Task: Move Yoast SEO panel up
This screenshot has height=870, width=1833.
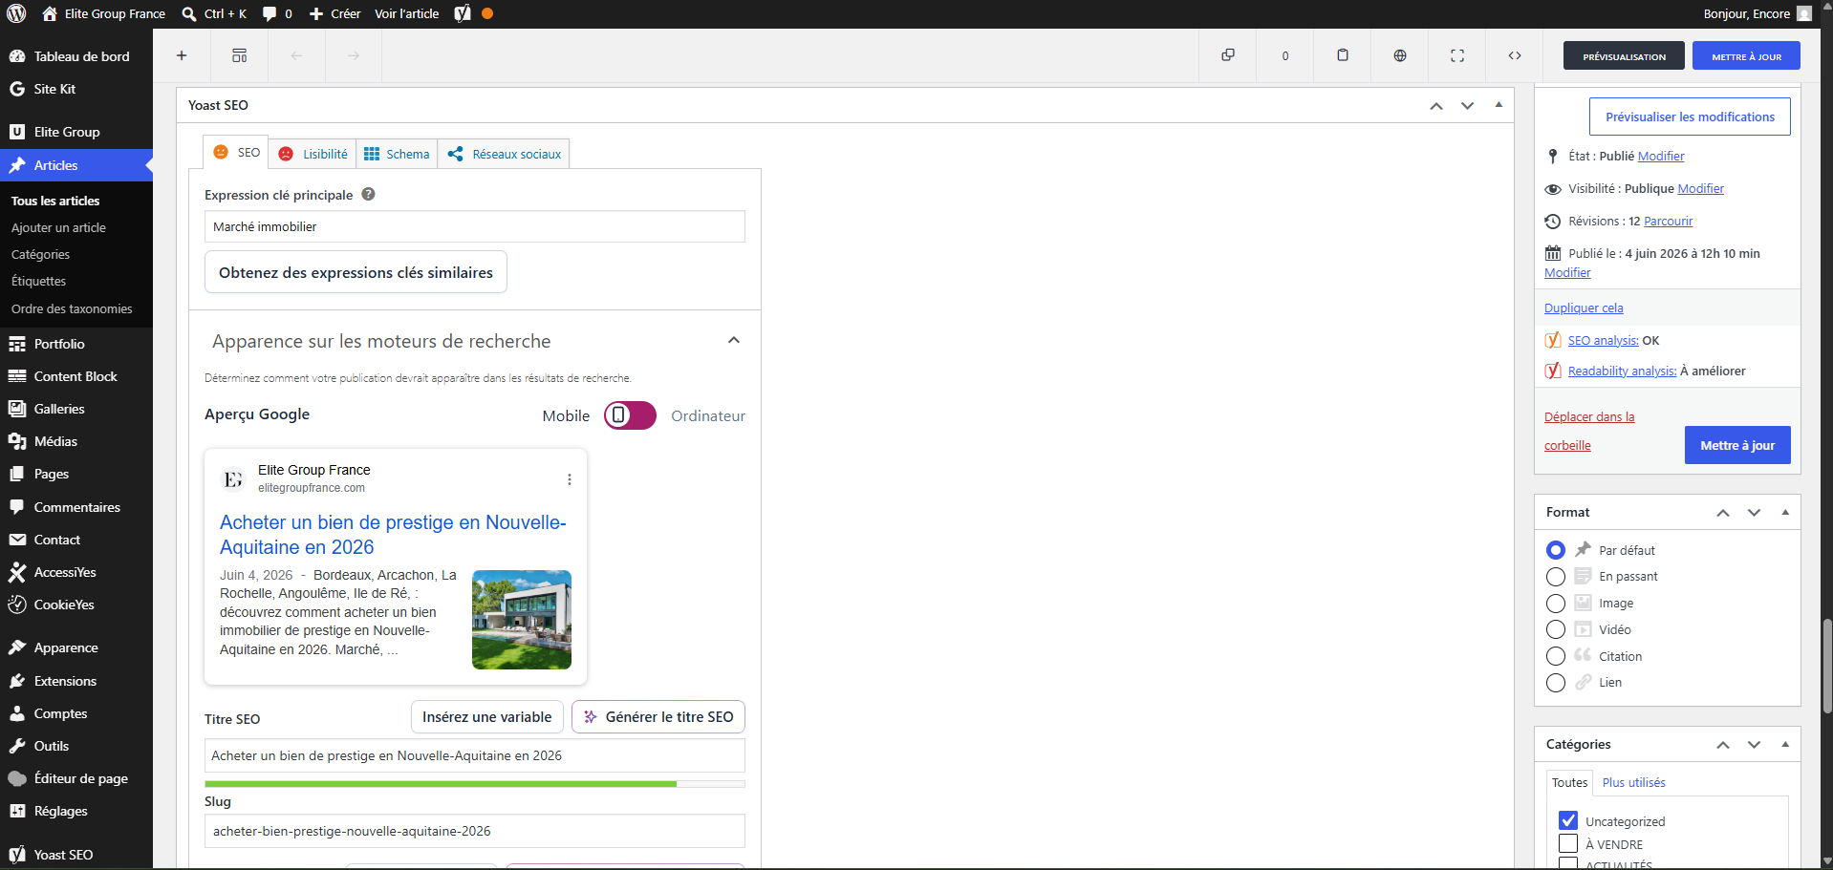Action: pyautogui.click(x=1436, y=106)
